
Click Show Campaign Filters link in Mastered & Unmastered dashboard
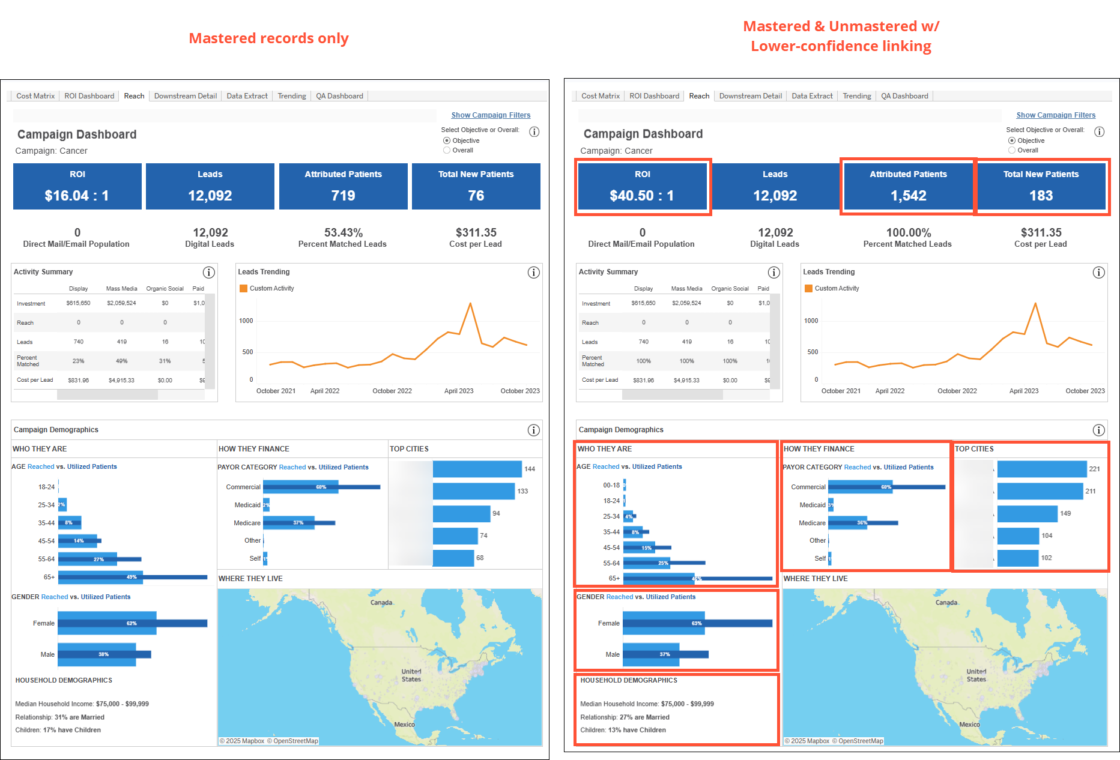1056,115
